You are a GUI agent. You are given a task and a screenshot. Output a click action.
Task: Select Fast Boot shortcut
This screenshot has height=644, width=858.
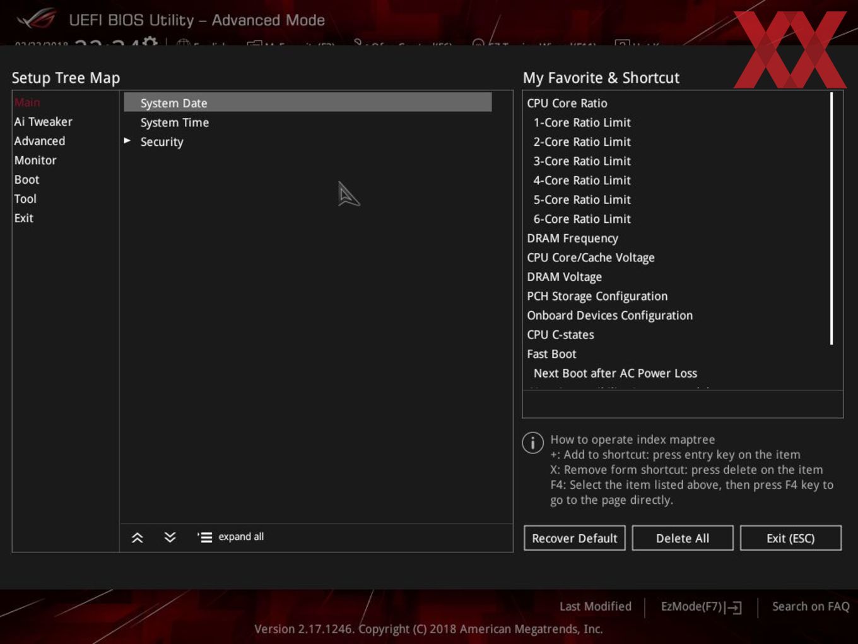(551, 354)
